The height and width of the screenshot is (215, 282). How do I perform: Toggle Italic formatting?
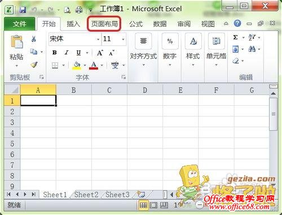tap(67, 53)
